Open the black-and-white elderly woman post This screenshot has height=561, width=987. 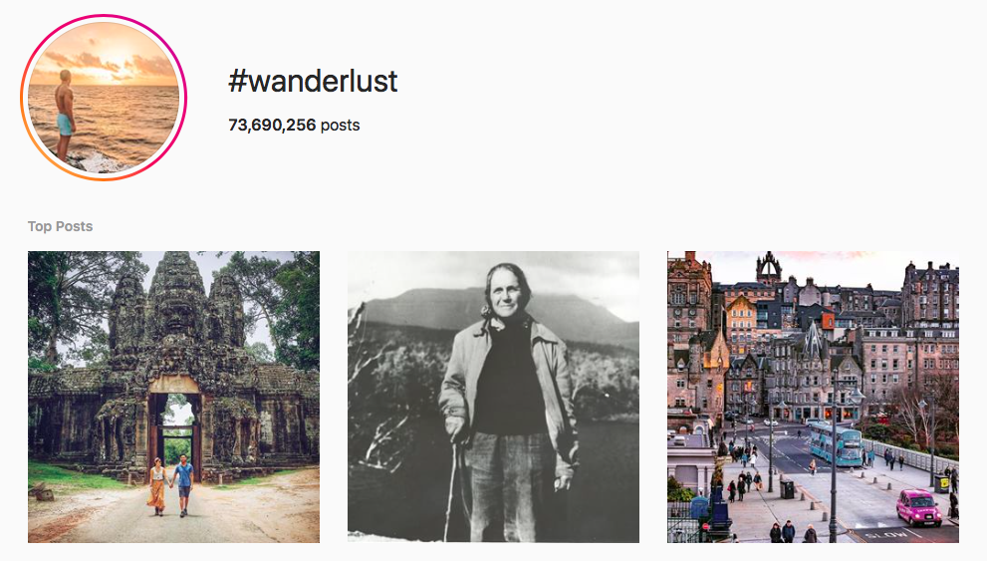point(494,397)
